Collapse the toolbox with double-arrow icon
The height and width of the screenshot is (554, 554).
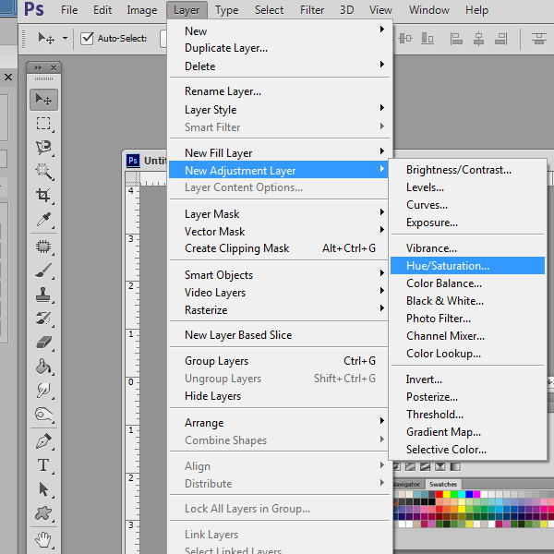tap(38, 67)
